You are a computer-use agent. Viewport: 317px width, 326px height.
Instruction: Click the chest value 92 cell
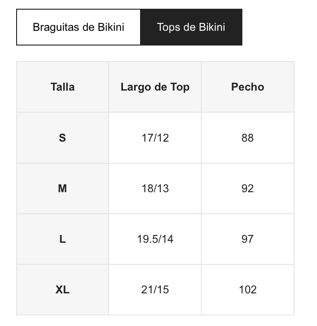[247, 188]
